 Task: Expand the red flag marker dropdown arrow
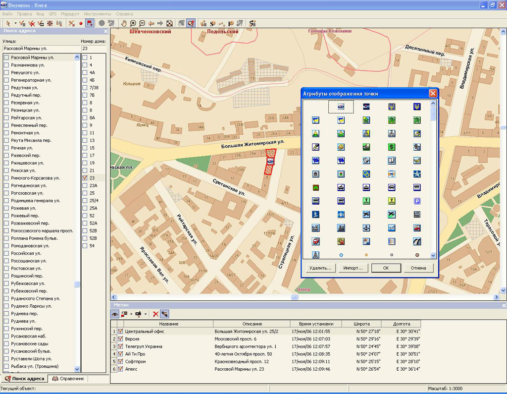pyautogui.click(x=131, y=314)
